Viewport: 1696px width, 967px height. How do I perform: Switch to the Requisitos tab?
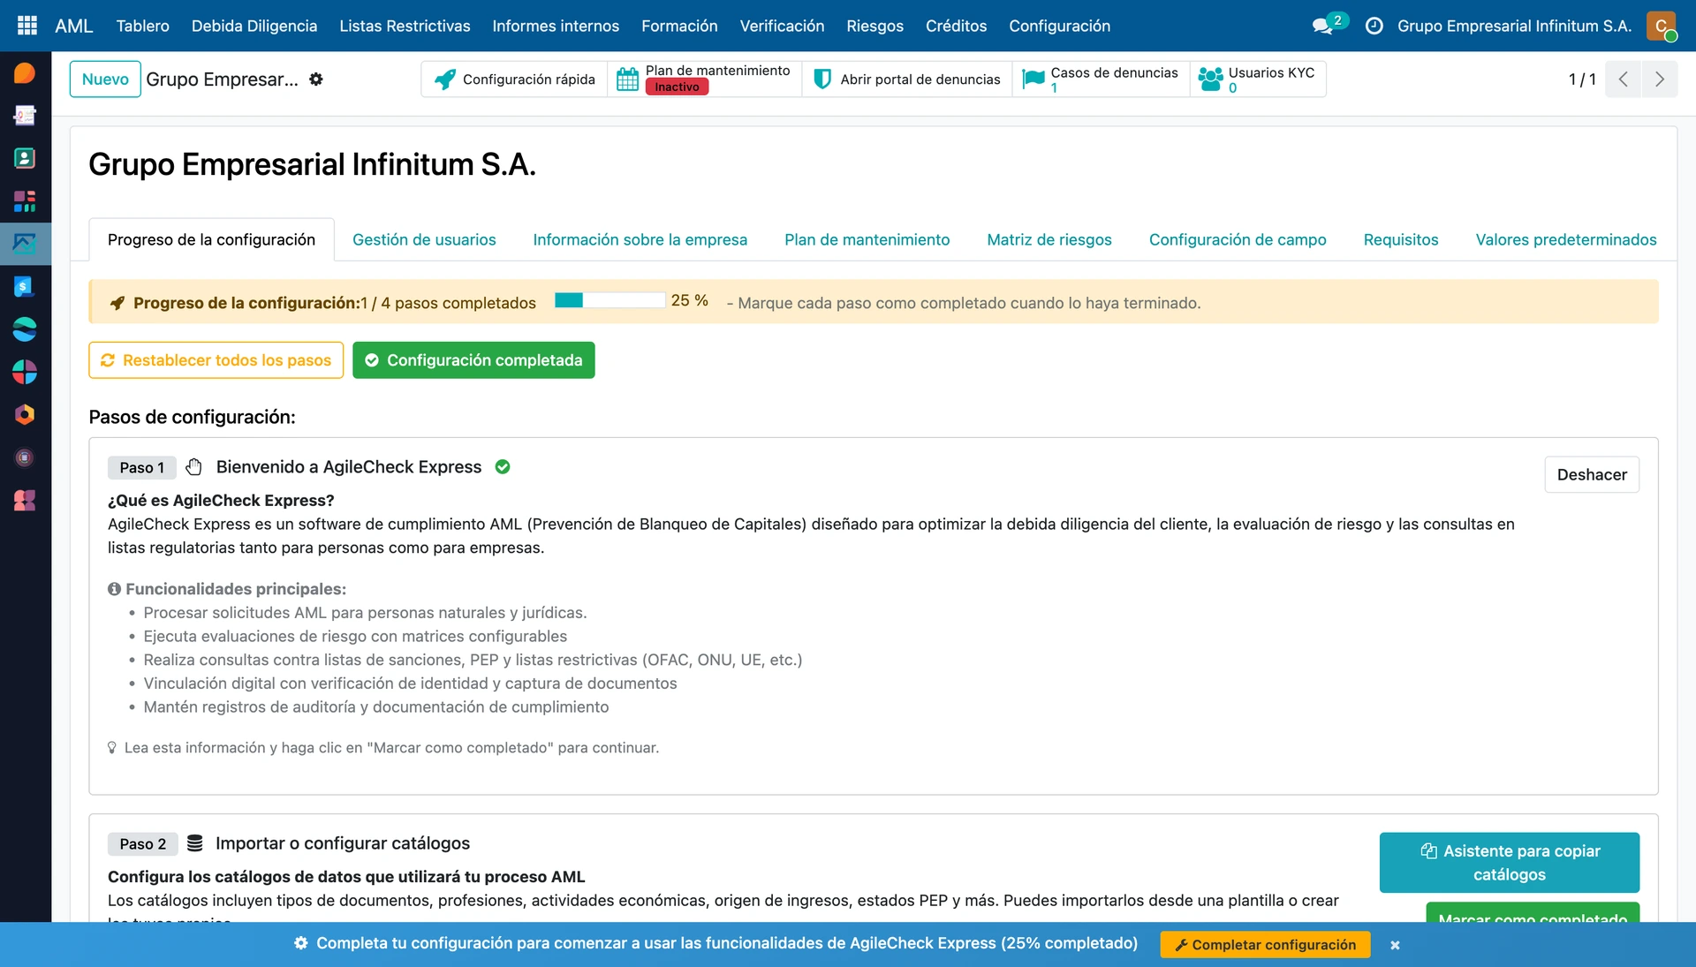coord(1400,239)
